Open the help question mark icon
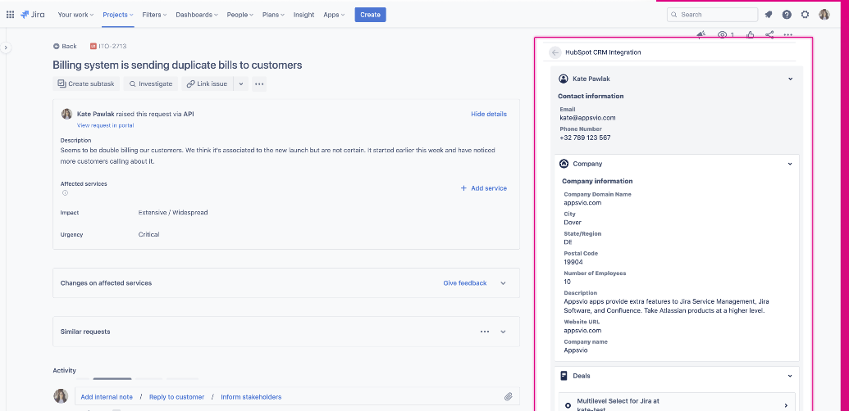 pyautogui.click(x=787, y=15)
